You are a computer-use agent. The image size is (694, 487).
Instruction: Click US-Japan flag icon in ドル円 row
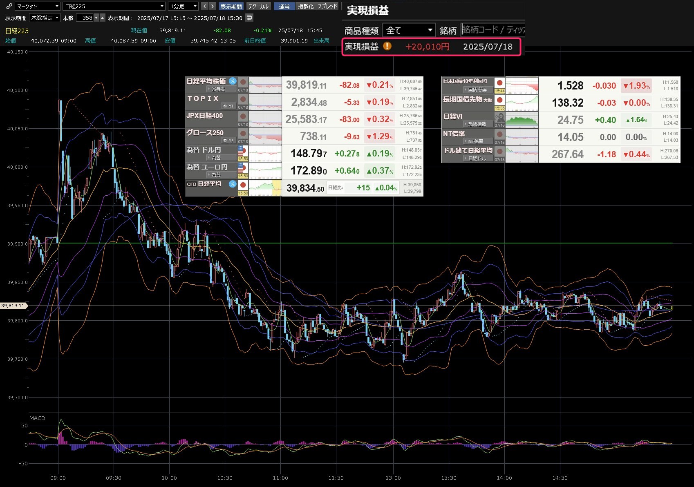[243, 150]
